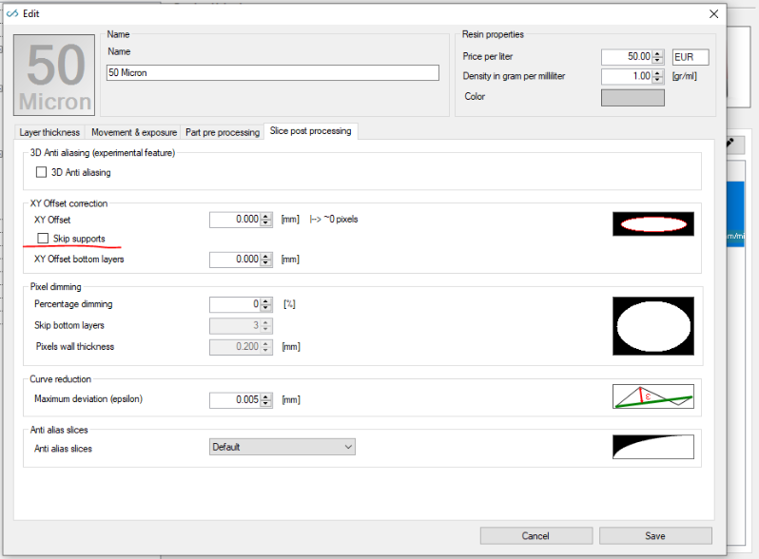Increase the XY Offset value with up arrow

coord(265,217)
